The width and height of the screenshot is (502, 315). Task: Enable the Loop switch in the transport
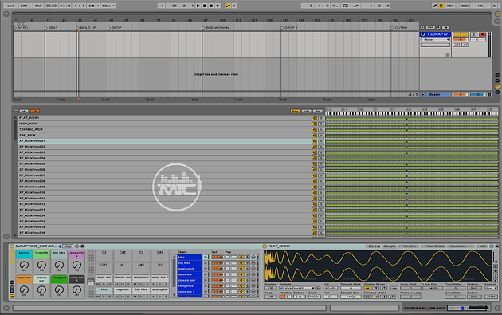coord(345,6)
